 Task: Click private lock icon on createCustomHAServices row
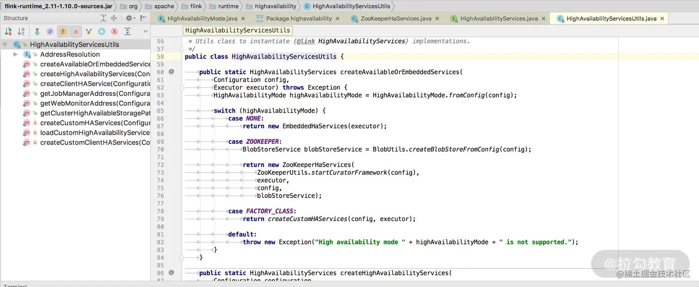pos(35,123)
